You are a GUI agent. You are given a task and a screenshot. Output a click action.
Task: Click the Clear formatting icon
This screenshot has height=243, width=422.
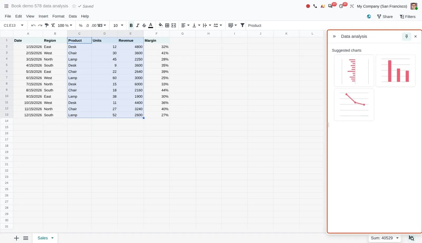tap(53, 26)
